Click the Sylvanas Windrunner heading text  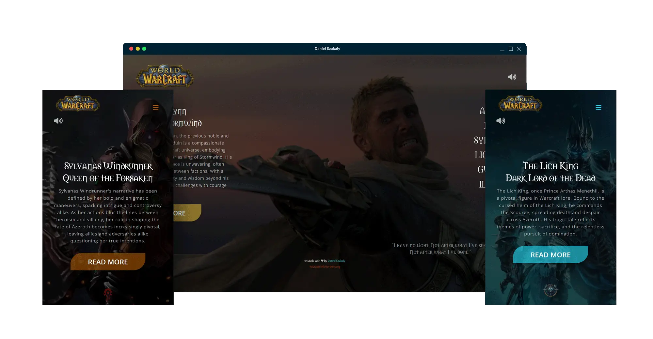click(108, 166)
